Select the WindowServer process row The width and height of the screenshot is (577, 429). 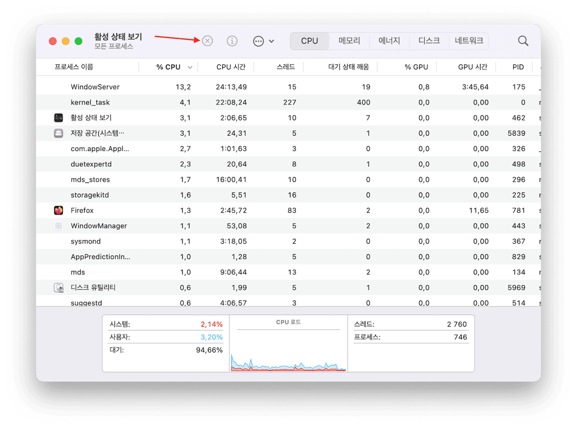(x=288, y=87)
